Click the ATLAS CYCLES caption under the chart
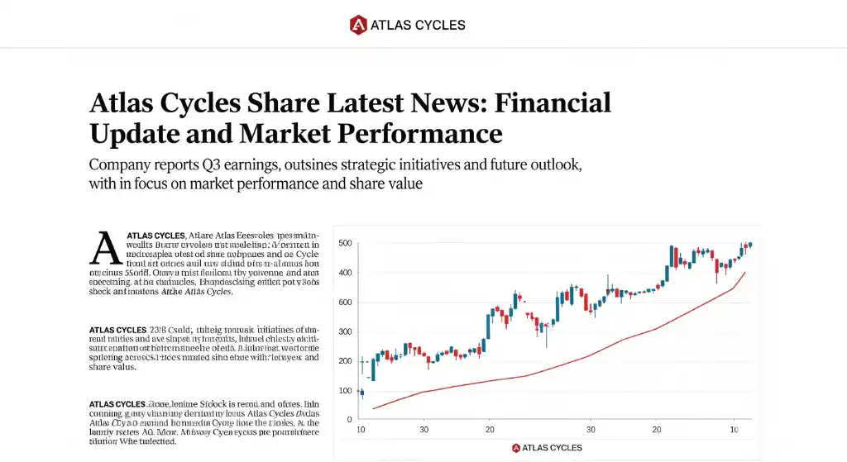The width and height of the screenshot is (847, 462). point(553,448)
